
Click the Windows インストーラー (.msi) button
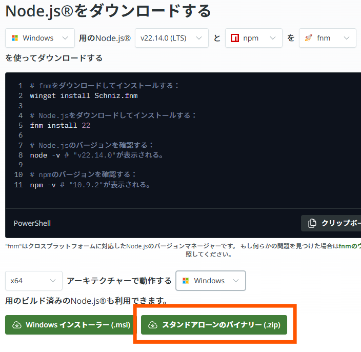coord(70,325)
